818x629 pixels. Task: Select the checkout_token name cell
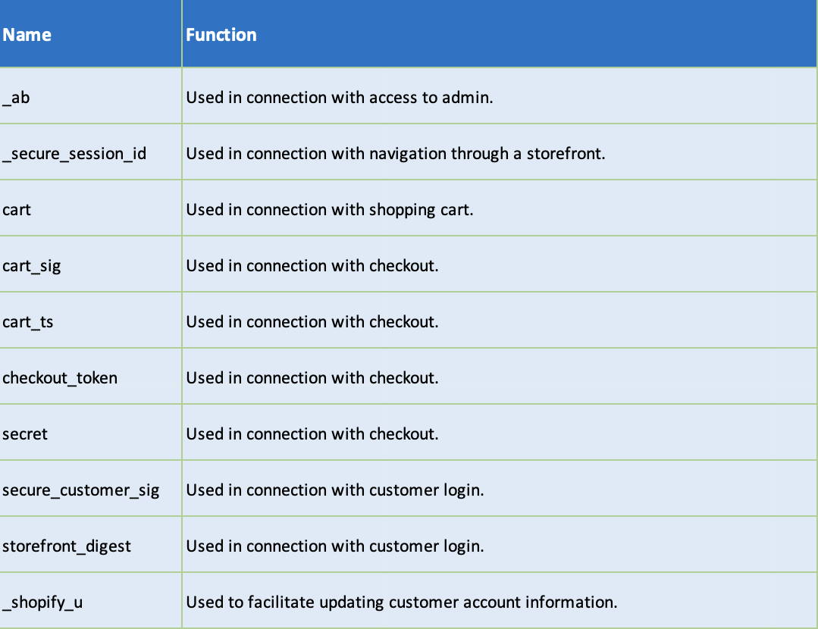(x=60, y=378)
